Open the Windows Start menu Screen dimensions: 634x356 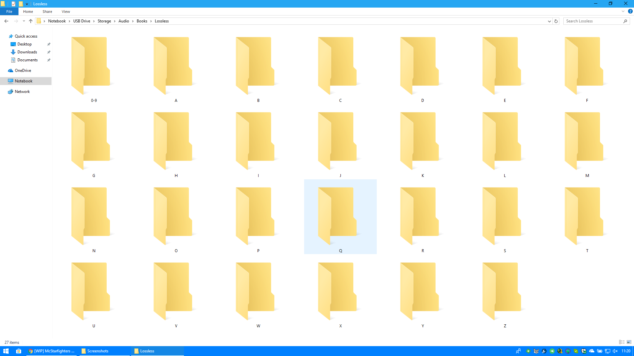pyautogui.click(x=6, y=351)
